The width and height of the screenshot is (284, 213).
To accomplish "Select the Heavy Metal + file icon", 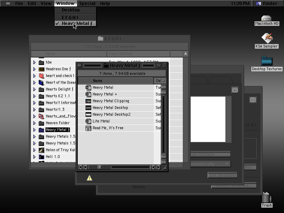I will [x=88, y=94].
